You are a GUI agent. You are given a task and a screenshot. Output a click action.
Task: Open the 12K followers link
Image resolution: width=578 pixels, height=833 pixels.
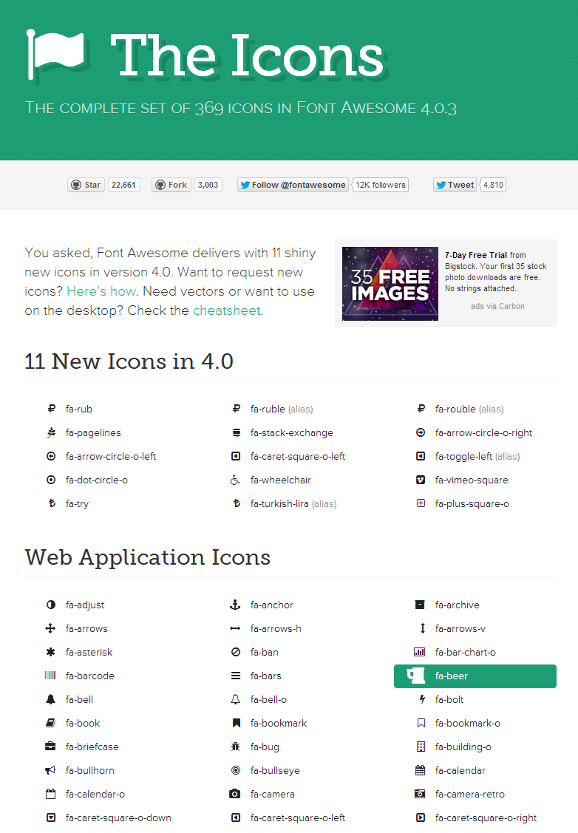[x=381, y=185]
